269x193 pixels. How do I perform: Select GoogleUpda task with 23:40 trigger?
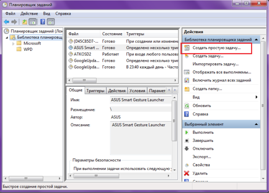(x=123, y=67)
